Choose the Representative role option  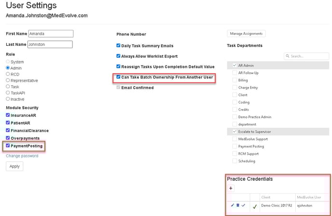tap(8, 81)
